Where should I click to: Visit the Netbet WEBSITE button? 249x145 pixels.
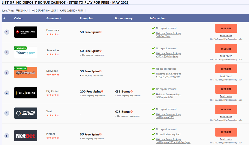point(226,132)
